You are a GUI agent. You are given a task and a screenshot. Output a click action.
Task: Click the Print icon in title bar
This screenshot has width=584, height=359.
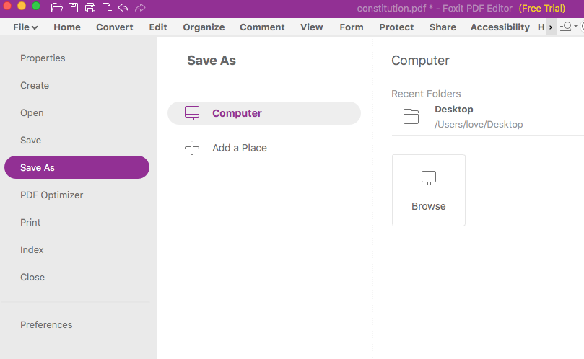(x=90, y=8)
